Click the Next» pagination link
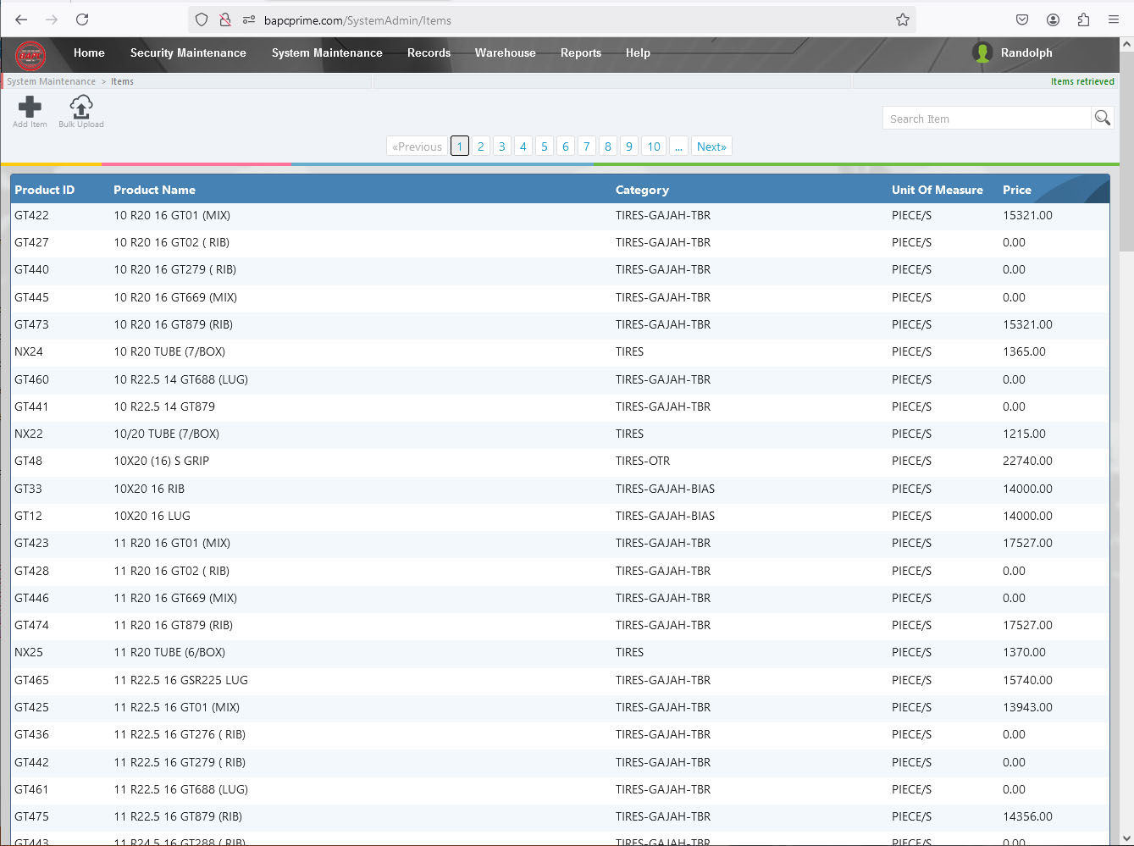This screenshot has height=846, width=1134. (x=711, y=147)
